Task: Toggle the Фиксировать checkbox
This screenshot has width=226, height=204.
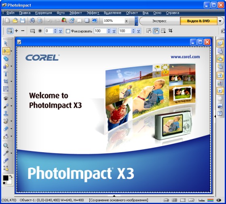Action: click(x=68, y=31)
